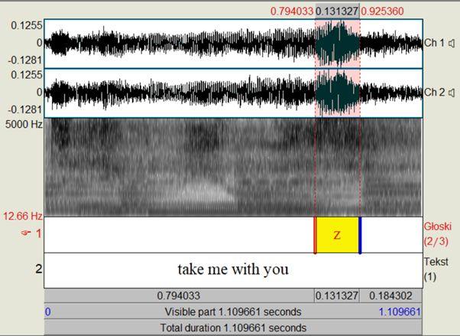
Task: Play the 0.184302 segment after the selection
Action: [x=390, y=295]
